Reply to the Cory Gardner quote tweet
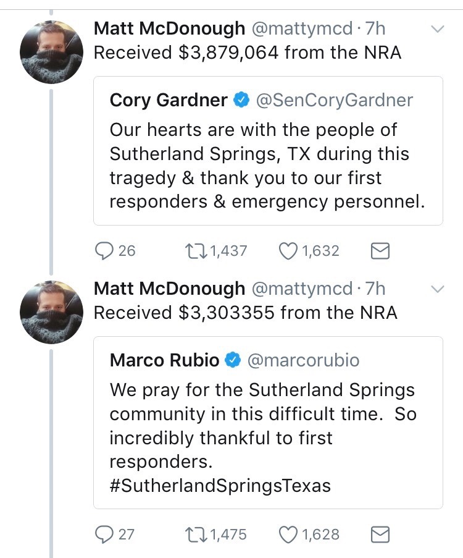 pyautogui.click(x=104, y=250)
